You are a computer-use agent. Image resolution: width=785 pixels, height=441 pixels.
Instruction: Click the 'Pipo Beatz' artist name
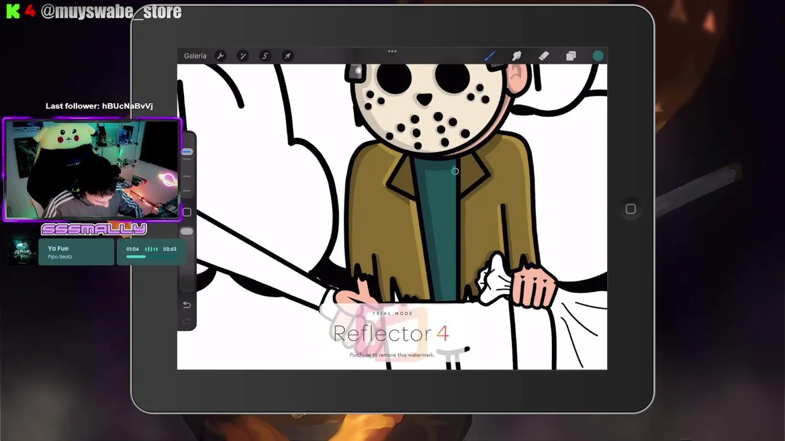(x=60, y=257)
